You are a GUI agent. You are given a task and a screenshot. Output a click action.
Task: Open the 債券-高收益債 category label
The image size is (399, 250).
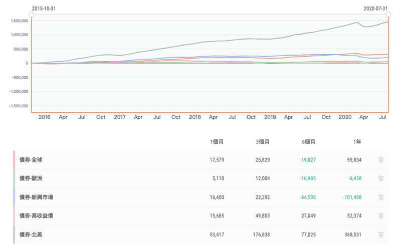36,215
